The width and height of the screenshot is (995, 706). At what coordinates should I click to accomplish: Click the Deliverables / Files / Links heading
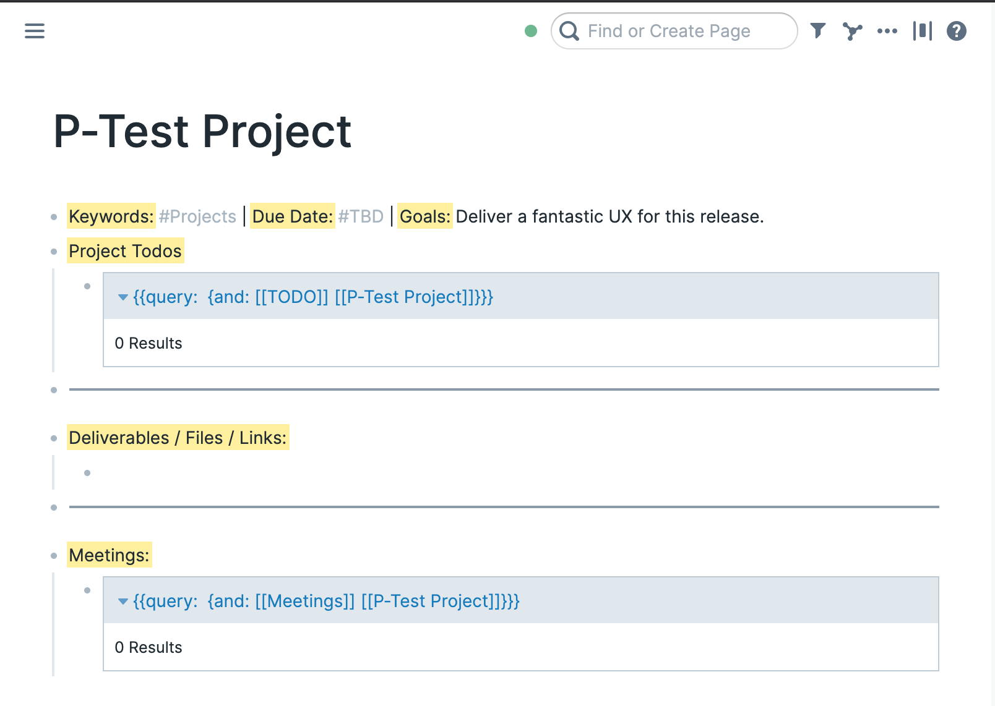(x=177, y=438)
